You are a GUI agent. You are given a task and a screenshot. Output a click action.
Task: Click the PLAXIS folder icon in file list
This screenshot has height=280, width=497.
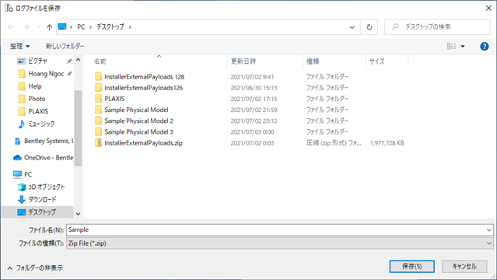point(98,99)
